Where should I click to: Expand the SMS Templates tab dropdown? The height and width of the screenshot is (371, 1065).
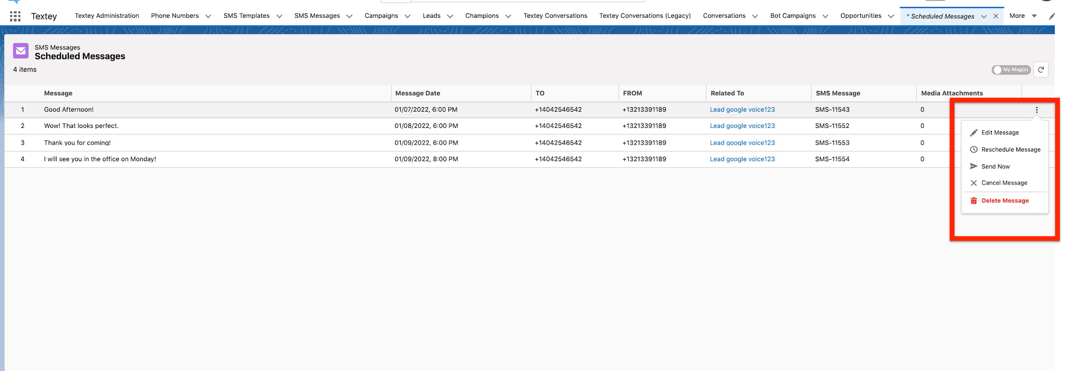click(x=279, y=16)
